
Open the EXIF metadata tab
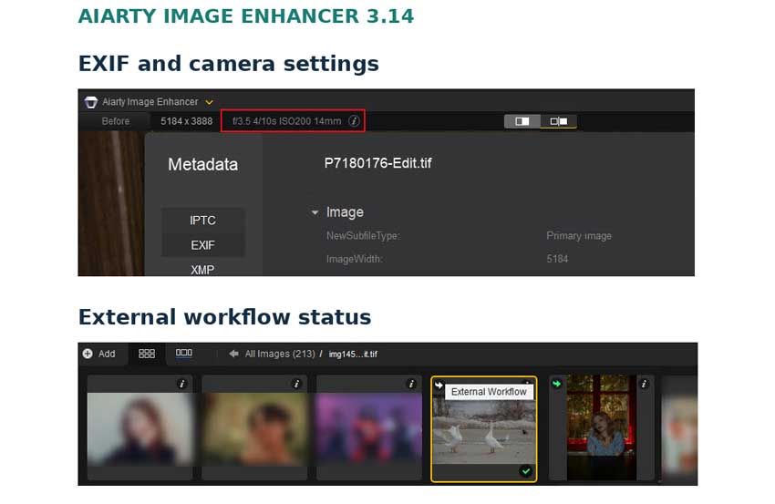click(x=202, y=245)
